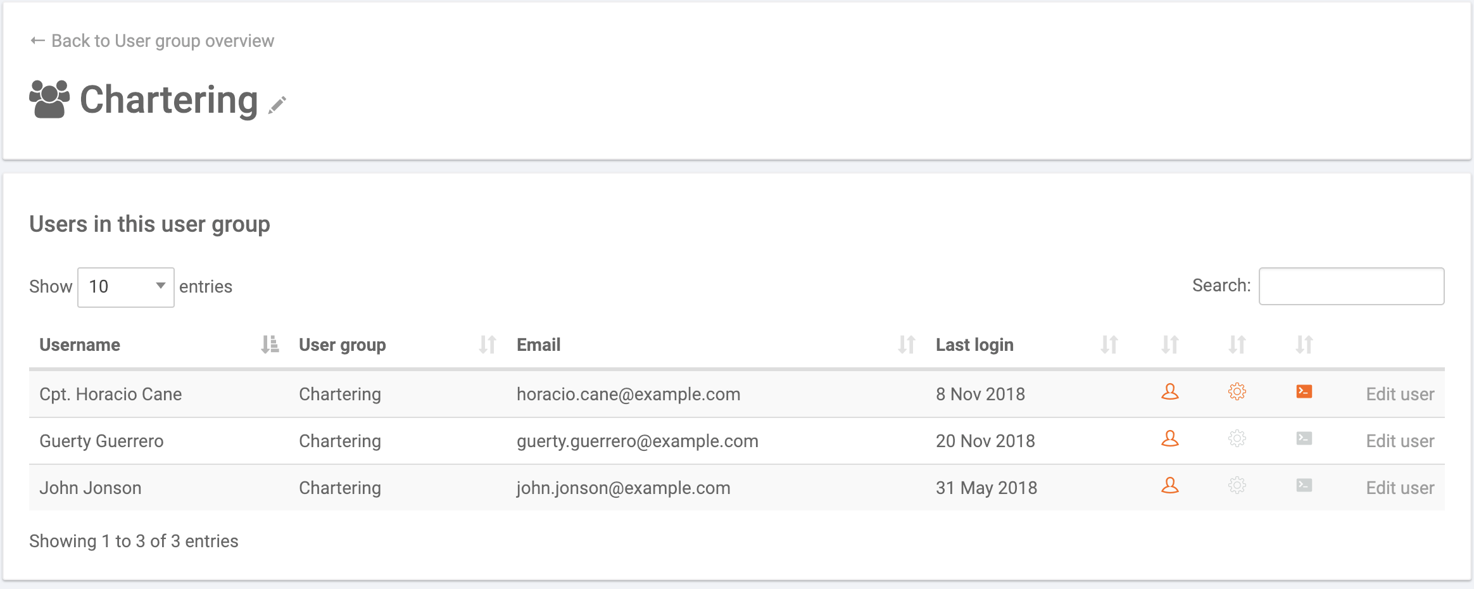Toggle terminal access for Guerty Guerrero

pyautogui.click(x=1303, y=439)
